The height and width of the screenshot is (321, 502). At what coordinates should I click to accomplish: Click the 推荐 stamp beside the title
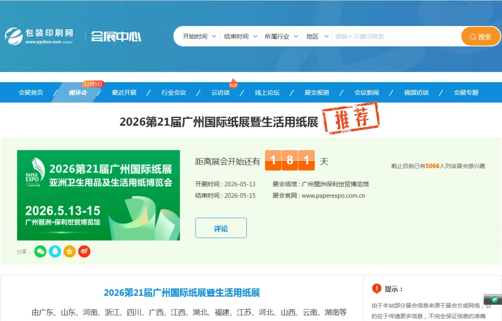click(x=351, y=118)
